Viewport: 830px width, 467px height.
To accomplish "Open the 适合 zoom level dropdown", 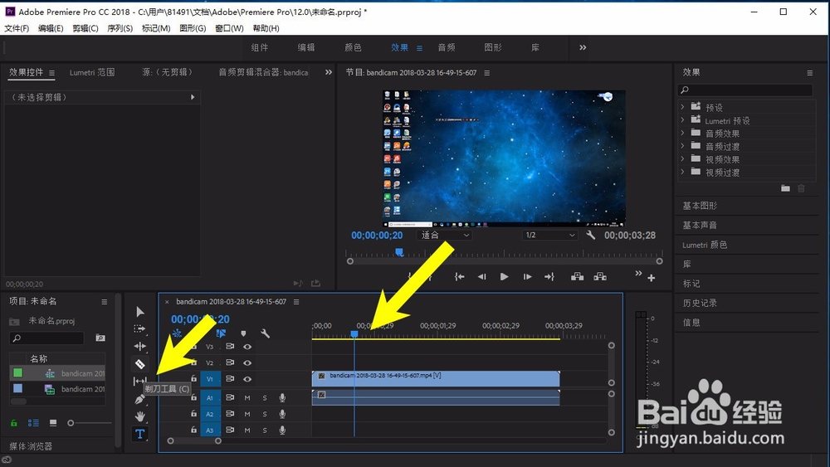I will [x=444, y=236].
